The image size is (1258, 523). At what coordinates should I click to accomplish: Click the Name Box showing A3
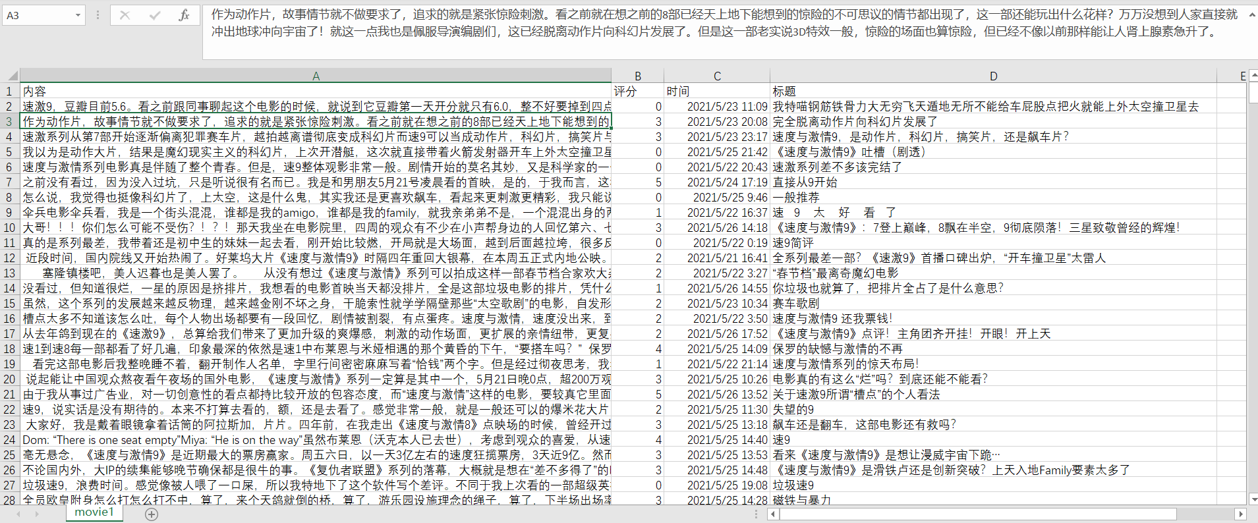coord(37,15)
